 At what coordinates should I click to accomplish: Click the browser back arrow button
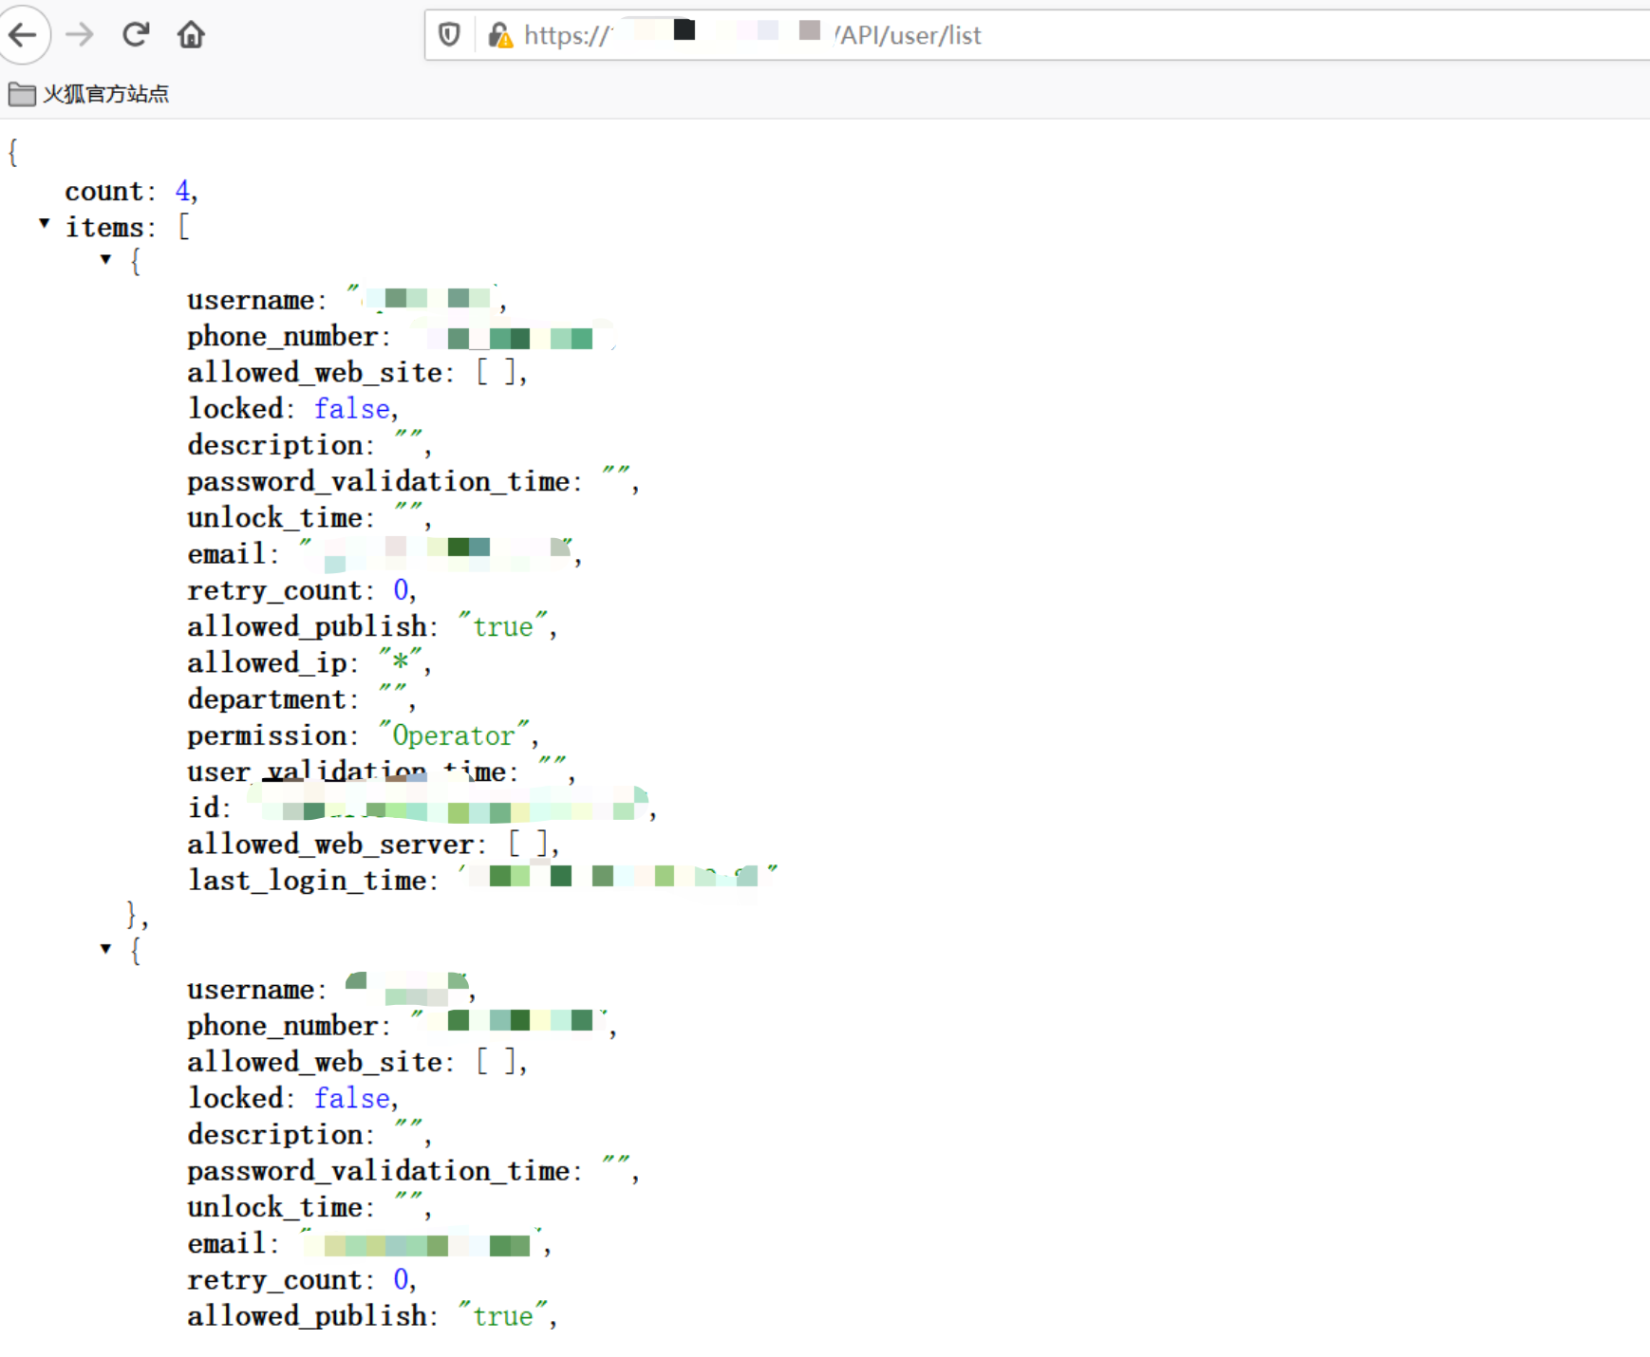pyautogui.click(x=24, y=35)
